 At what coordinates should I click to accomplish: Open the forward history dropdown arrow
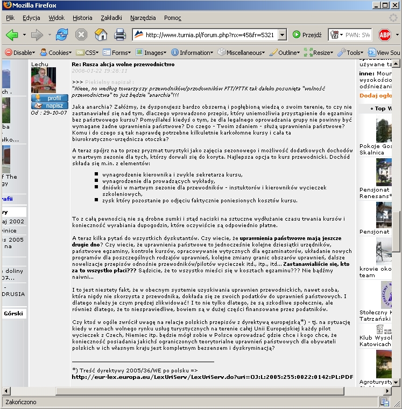click(x=50, y=34)
